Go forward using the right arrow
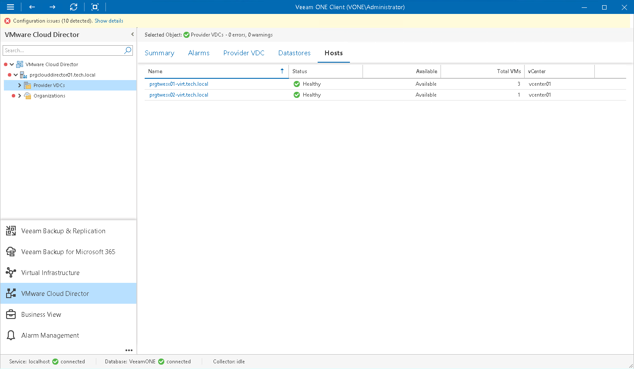 click(x=52, y=7)
